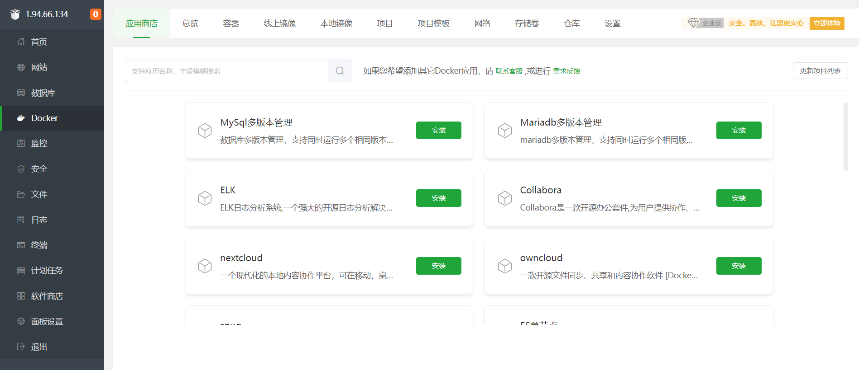The height and width of the screenshot is (370, 859).
Task: Click the monitor icon beside 监控
Action: 21,143
